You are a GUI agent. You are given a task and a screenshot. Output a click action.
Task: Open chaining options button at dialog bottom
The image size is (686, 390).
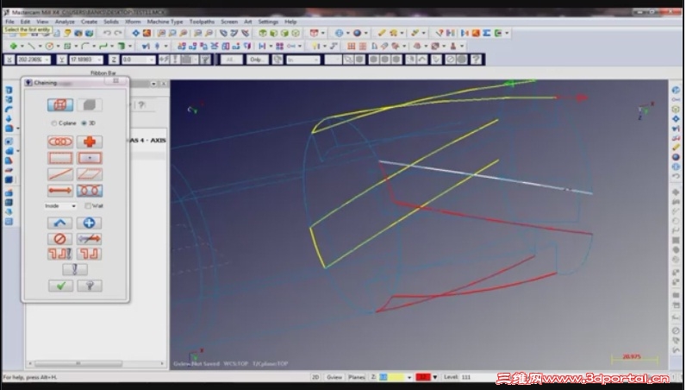tap(75, 269)
